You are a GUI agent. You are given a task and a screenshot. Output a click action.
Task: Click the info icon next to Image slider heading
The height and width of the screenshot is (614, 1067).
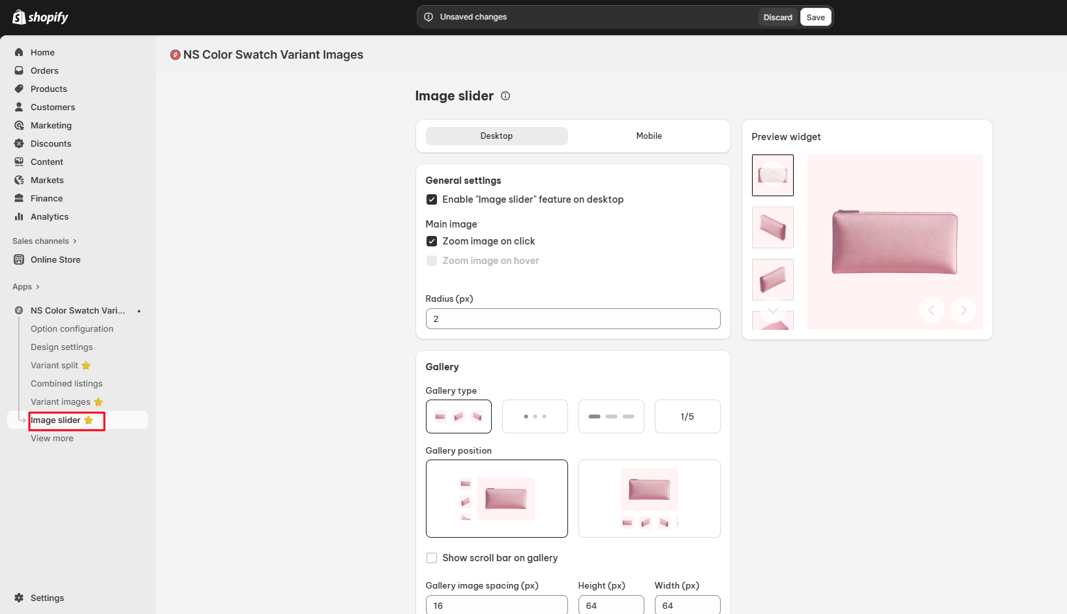point(505,96)
